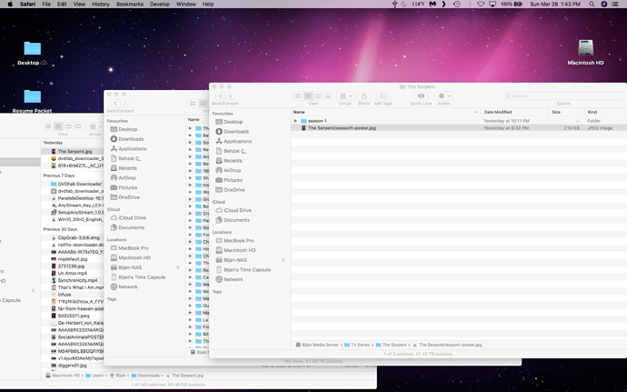Open Documents in middle window sidebar
The image size is (627, 392).
127,227
